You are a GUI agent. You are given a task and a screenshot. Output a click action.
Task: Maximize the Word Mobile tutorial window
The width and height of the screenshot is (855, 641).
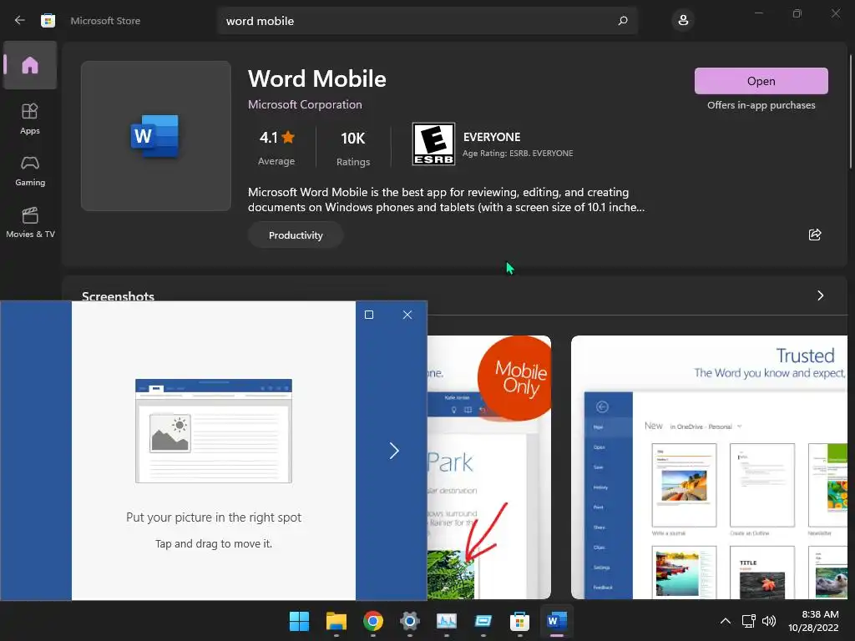point(369,315)
